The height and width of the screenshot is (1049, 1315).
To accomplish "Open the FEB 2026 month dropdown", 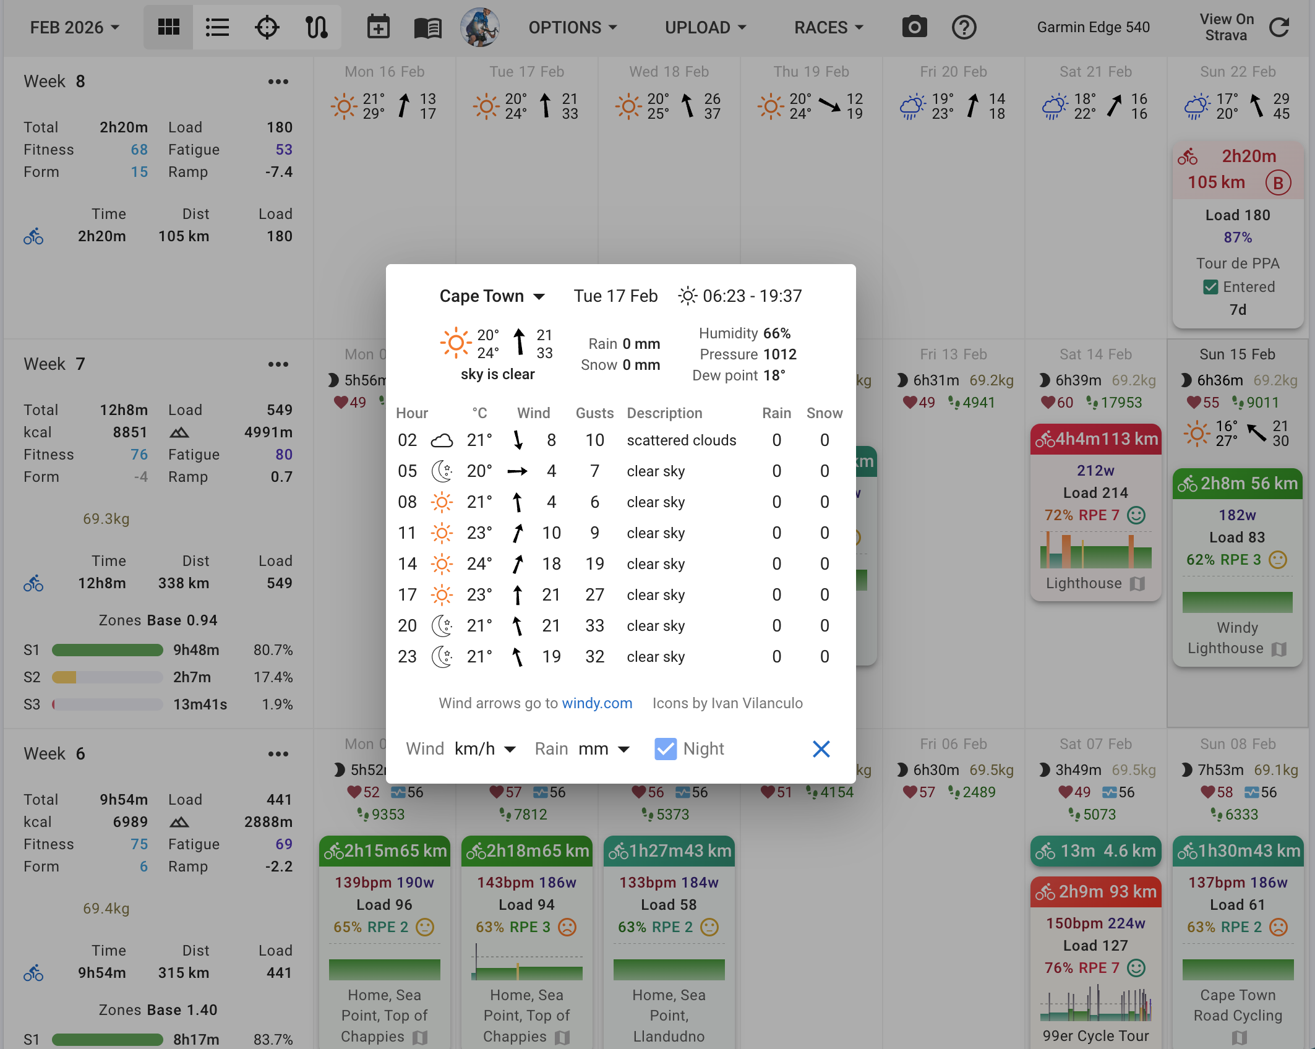I will (x=75, y=27).
